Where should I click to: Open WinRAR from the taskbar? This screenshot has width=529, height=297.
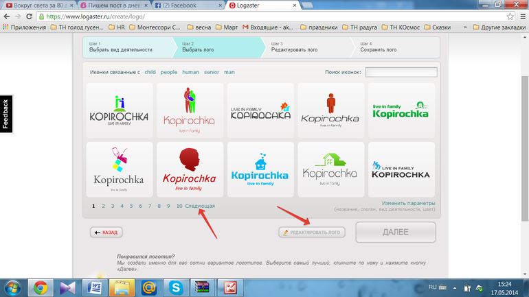point(202,287)
